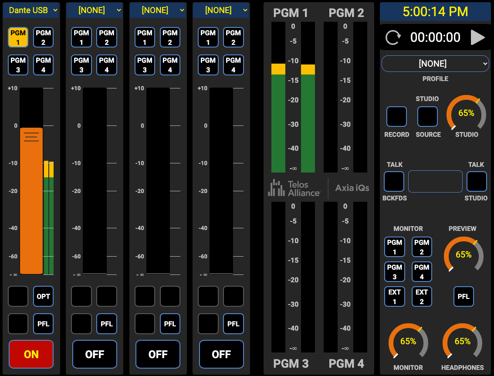Adjust the STUDIO 65% volume knob
The image size is (494, 376).
[x=466, y=113]
